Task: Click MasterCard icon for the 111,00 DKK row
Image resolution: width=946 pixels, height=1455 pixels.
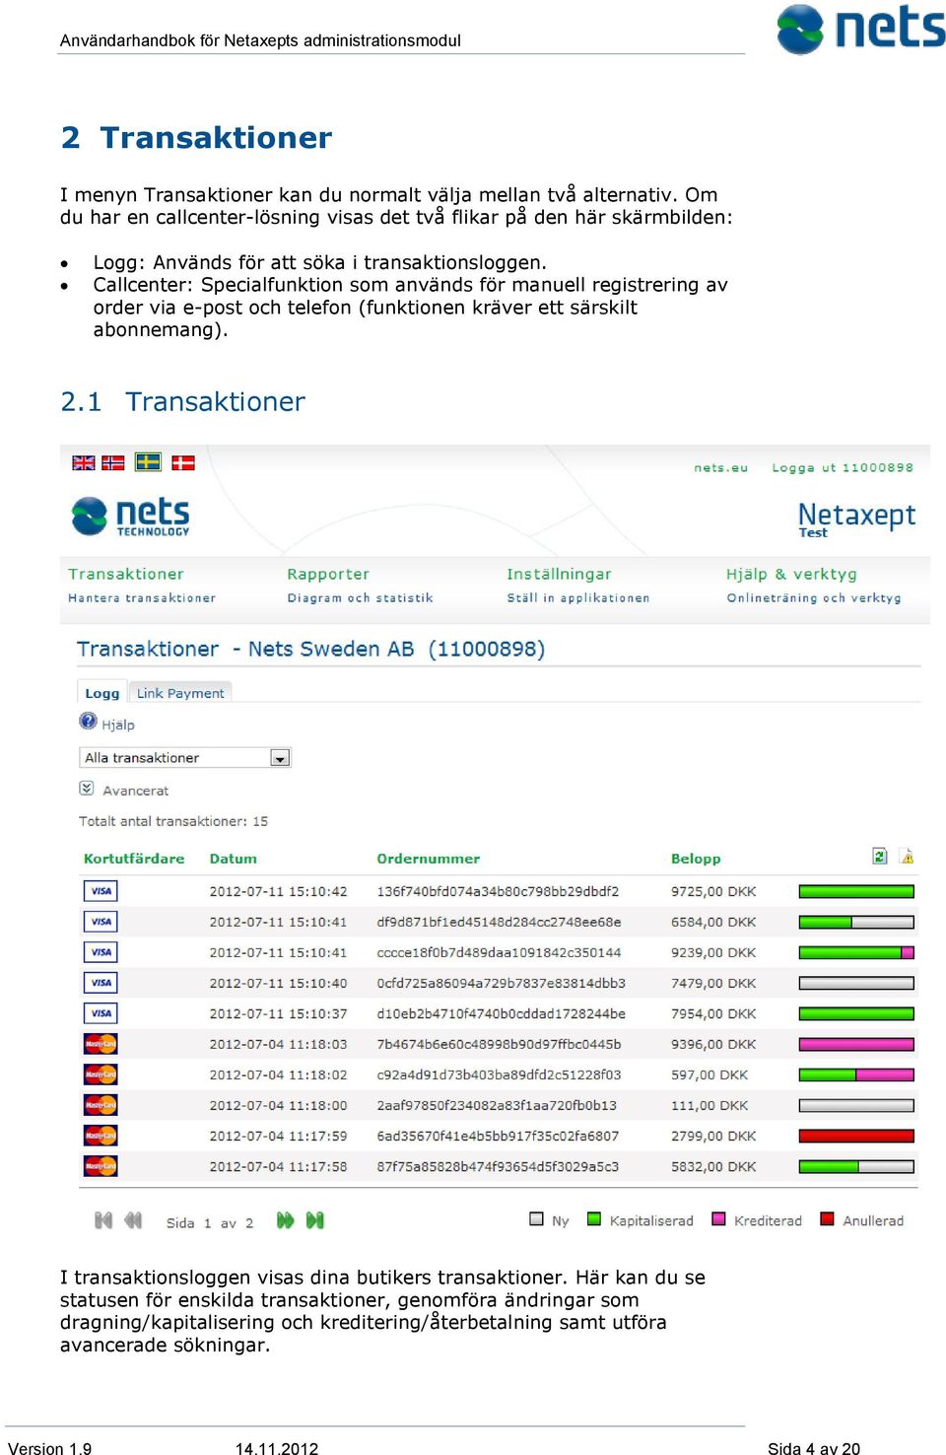Action: 101,1105
